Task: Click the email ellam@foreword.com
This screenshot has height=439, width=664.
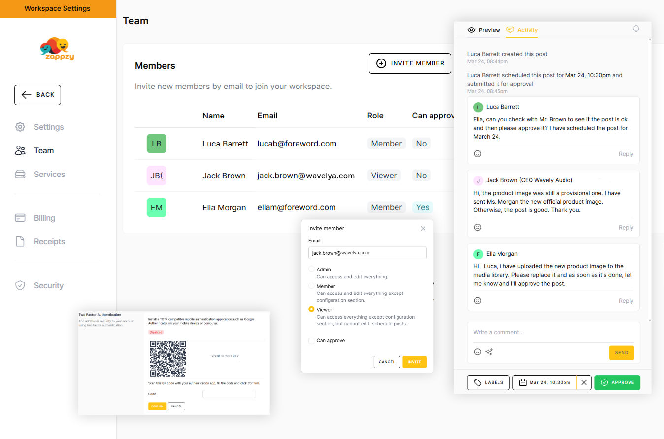Action: point(297,207)
